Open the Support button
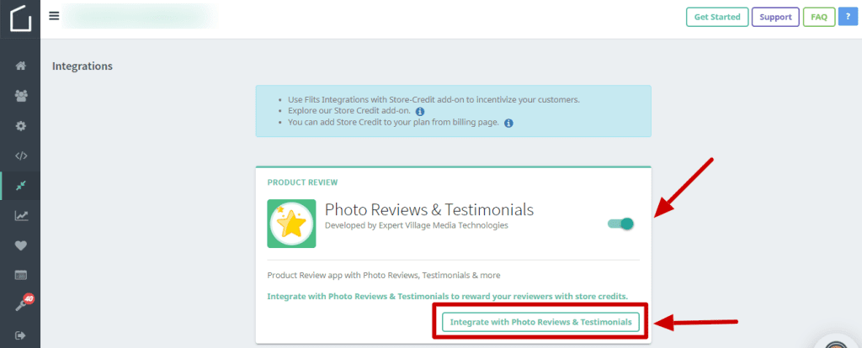Screen dimensions: 862x348 (774, 17)
